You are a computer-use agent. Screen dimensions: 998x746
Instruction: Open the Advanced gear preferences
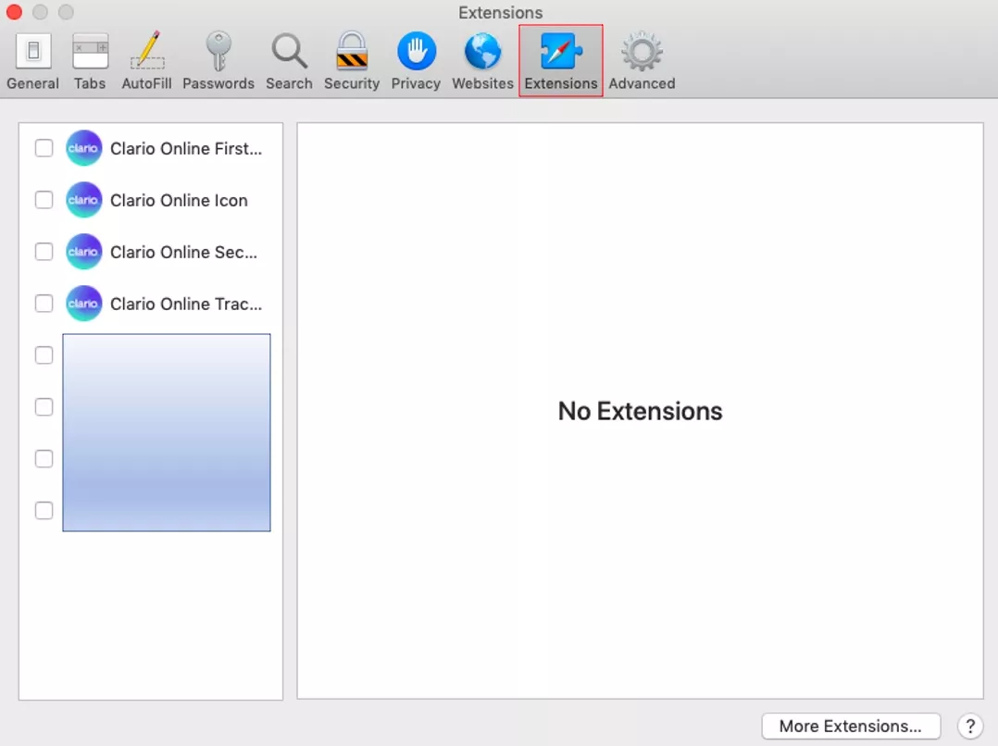[x=642, y=61]
